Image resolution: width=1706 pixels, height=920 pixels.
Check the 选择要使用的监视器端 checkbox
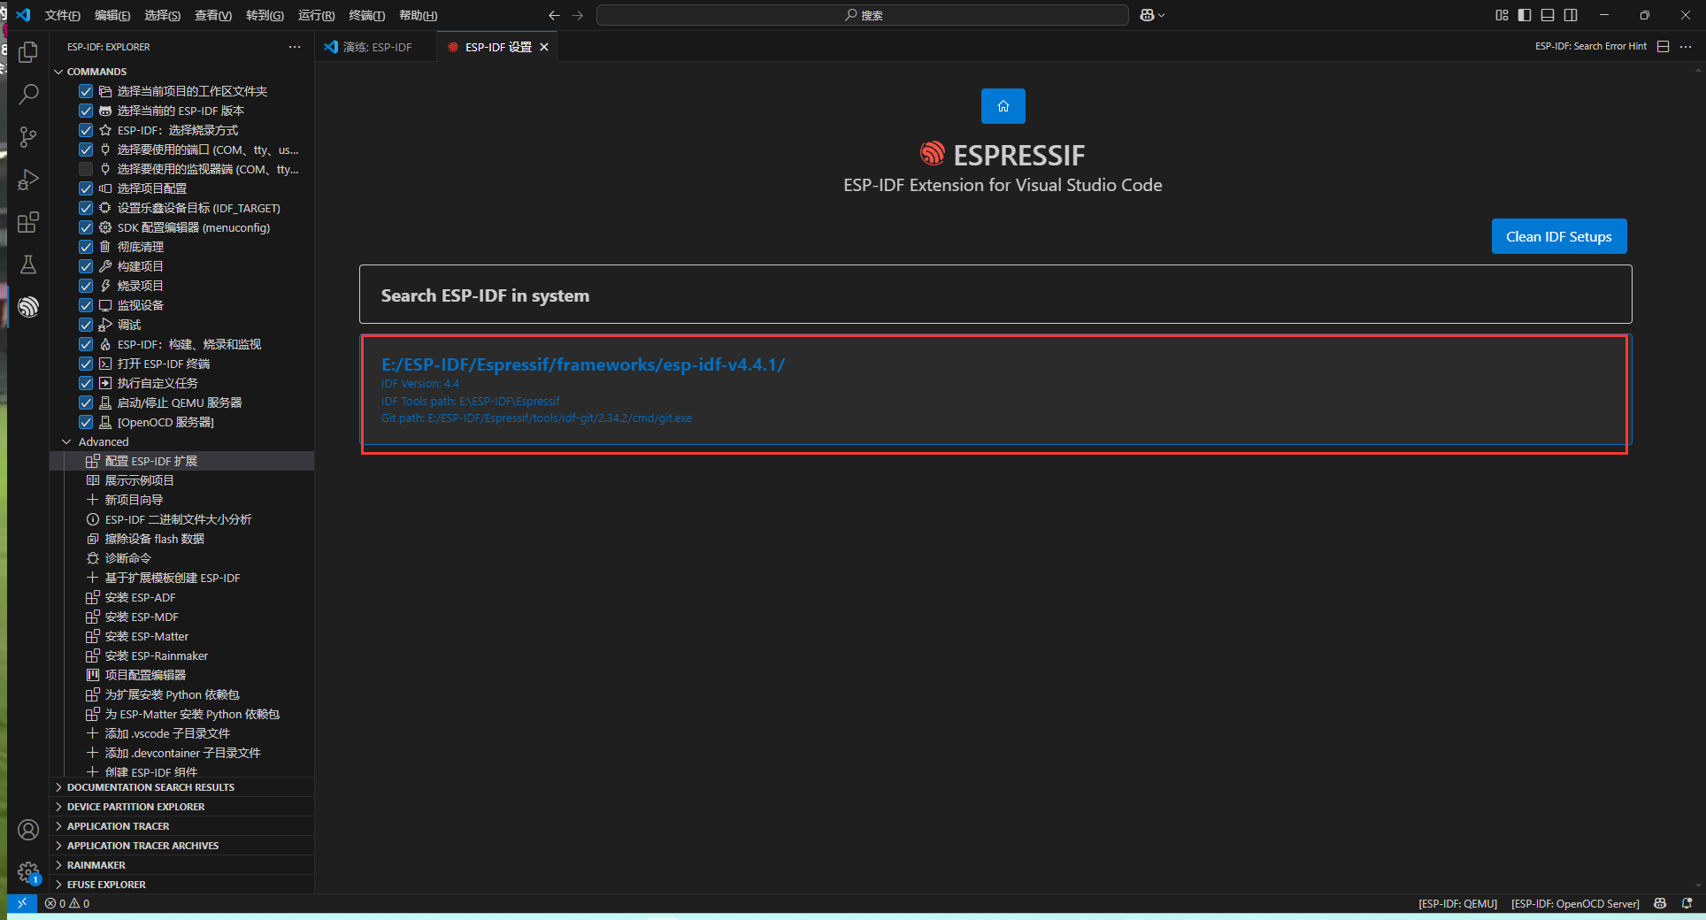click(86, 169)
